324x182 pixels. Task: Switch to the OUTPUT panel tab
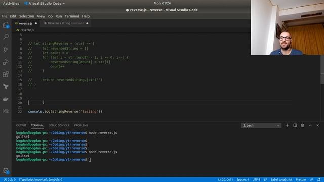pyautogui.click(x=21, y=125)
